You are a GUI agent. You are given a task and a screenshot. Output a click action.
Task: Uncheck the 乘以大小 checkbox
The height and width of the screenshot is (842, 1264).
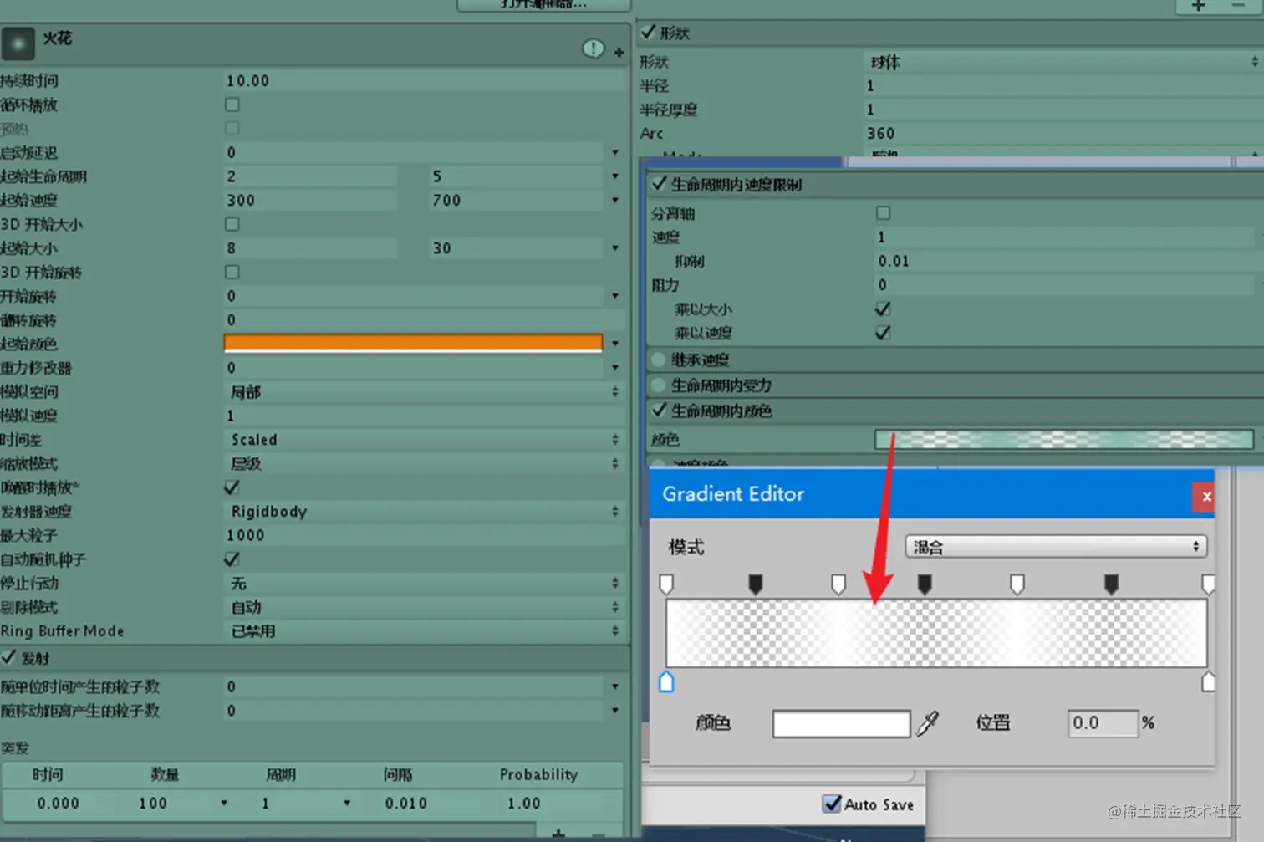click(x=883, y=309)
